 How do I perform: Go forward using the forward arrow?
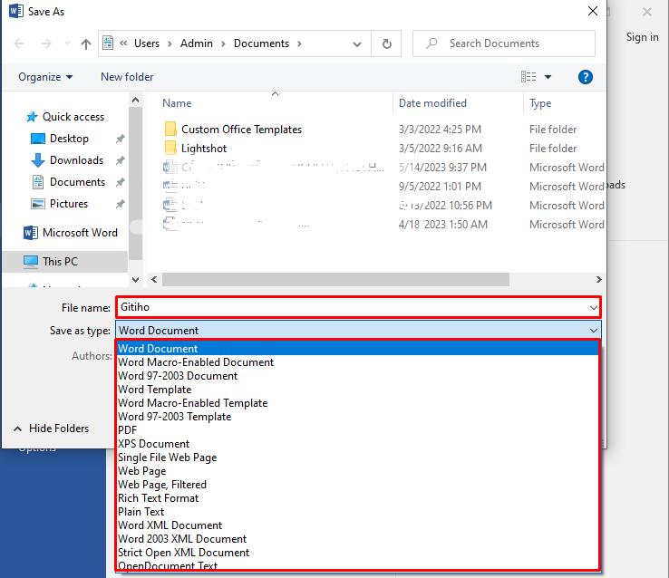point(45,43)
